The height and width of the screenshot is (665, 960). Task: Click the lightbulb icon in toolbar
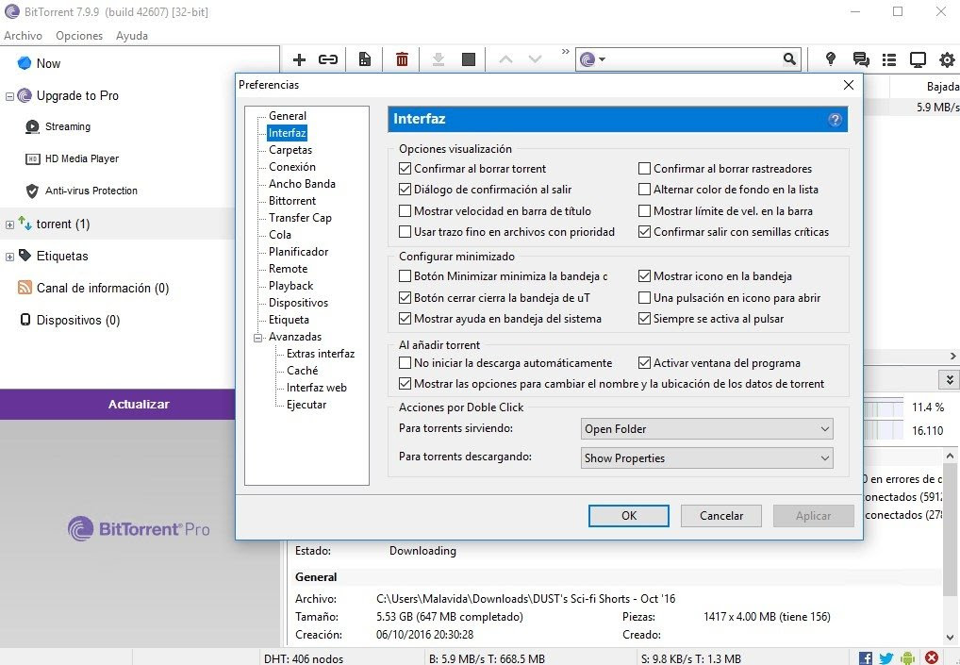point(830,58)
